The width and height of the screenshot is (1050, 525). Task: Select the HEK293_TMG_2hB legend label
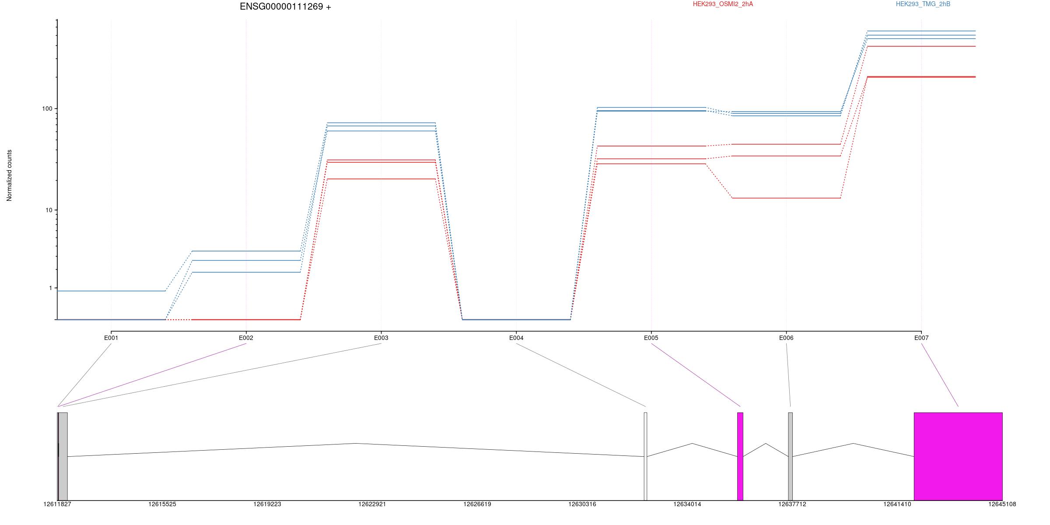pos(923,4)
